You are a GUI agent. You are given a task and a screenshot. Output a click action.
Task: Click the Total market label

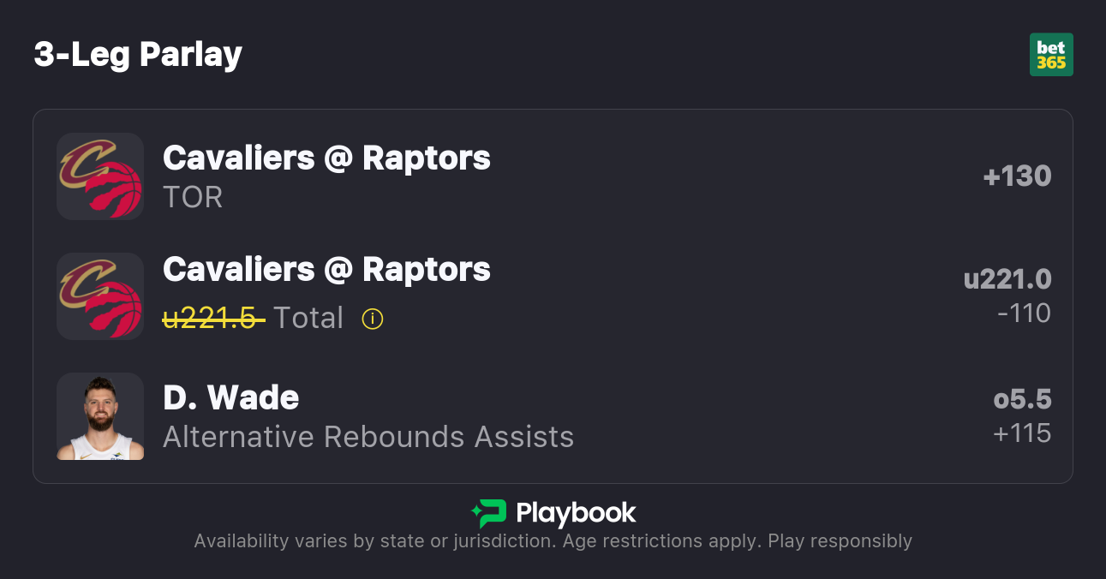point(308,319)
